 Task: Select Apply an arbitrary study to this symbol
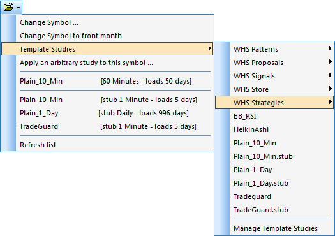point(107,63)
